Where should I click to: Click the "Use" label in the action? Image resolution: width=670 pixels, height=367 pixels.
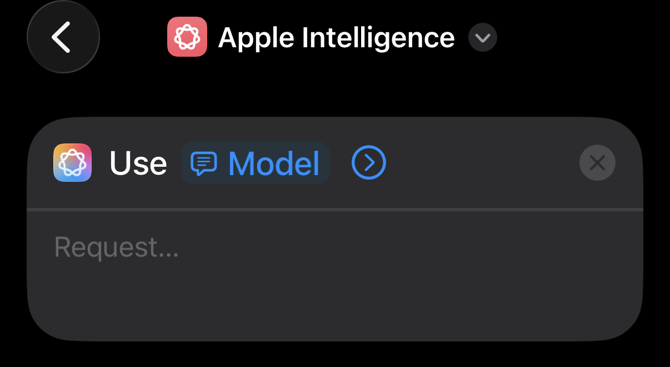pos(138,163)
